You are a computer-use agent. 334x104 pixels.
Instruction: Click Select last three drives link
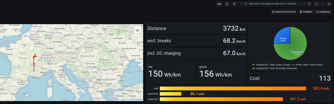284,12
